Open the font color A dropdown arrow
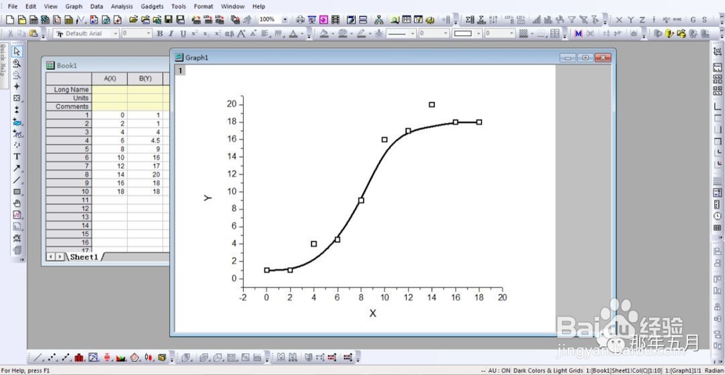This screenshot has height=375, width=725. [x=302, y=34]
